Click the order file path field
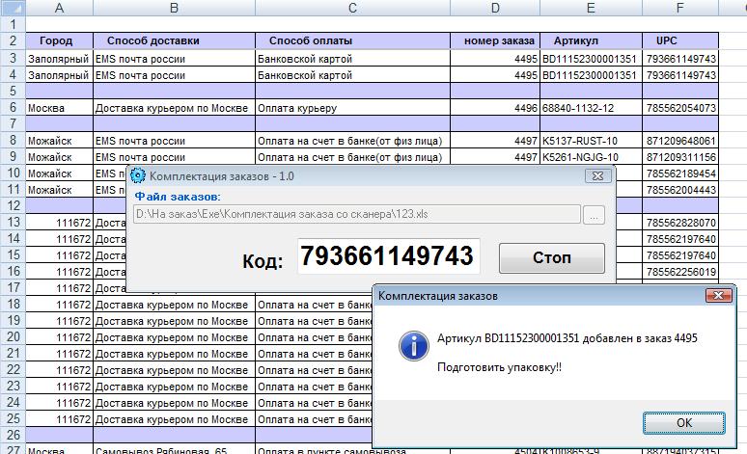 [357, 214]
